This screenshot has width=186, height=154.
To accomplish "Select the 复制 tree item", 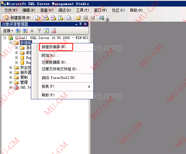I will [24, 77].
